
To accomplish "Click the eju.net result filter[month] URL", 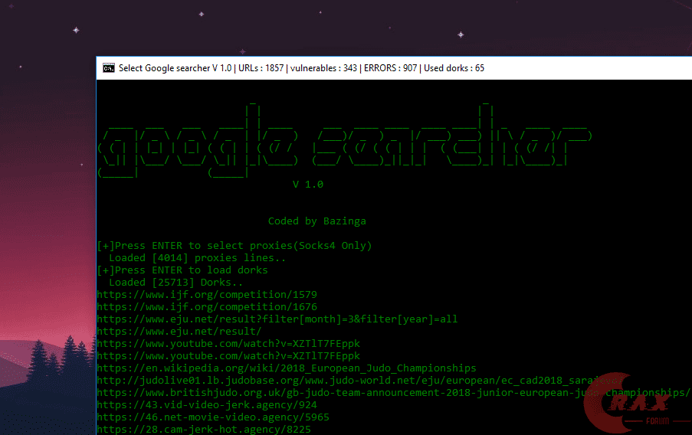I will click(x=277, y=319).
